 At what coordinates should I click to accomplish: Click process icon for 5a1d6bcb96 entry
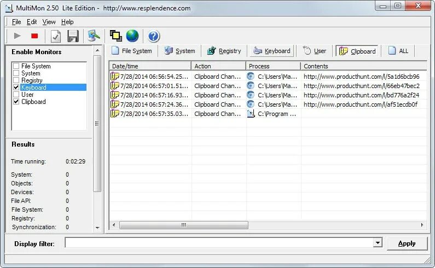pyautogui.click(x=251, y=76)
